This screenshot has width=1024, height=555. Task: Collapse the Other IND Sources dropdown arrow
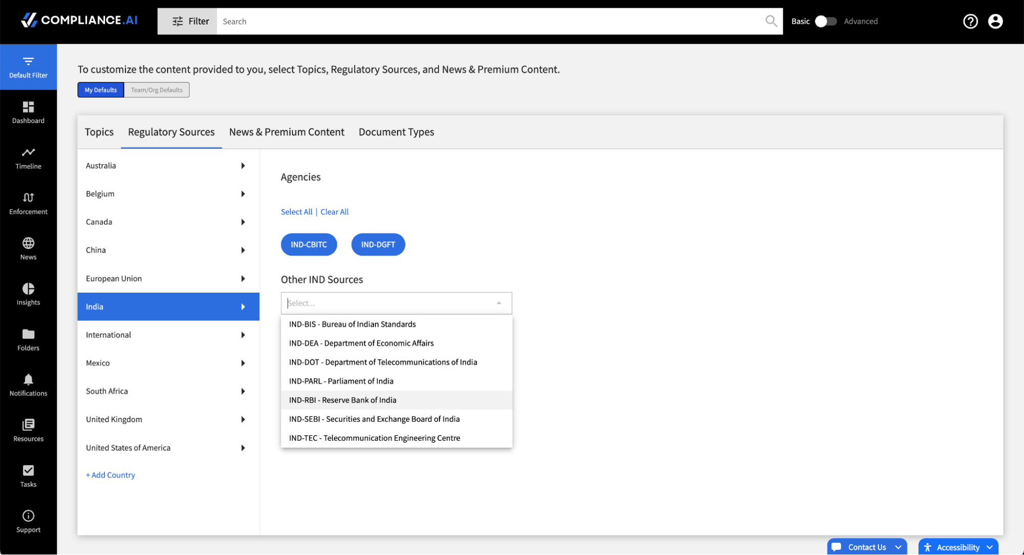click(x=498, y=303)
